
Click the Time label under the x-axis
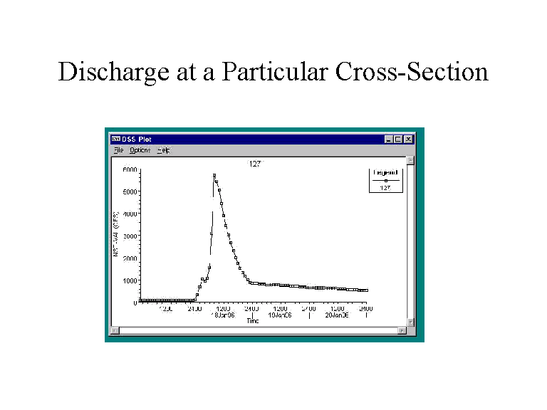pyautogui.click(x=253, y=321)
